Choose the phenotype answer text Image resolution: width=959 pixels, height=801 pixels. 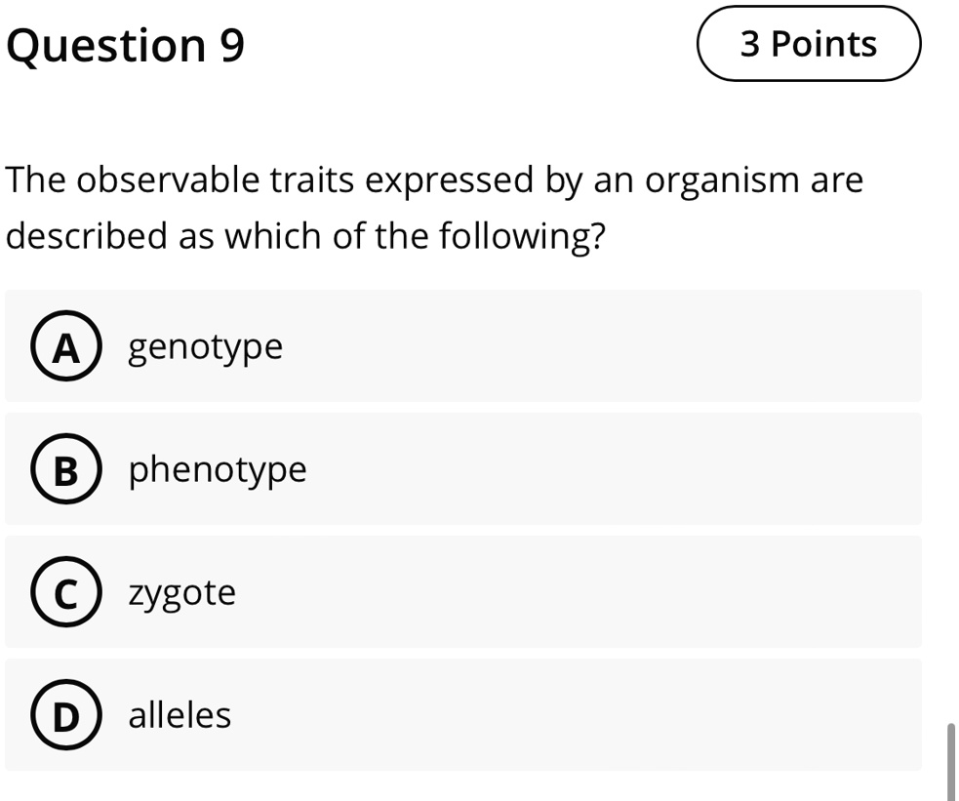tap(218, 471)
